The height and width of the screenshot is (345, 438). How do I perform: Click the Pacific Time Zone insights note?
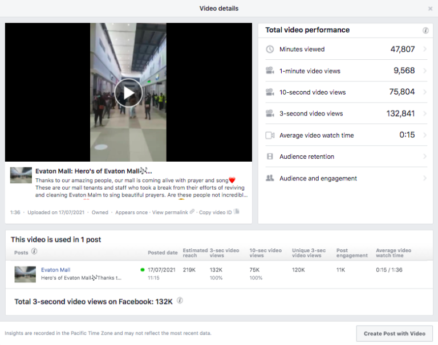[108, 333]
